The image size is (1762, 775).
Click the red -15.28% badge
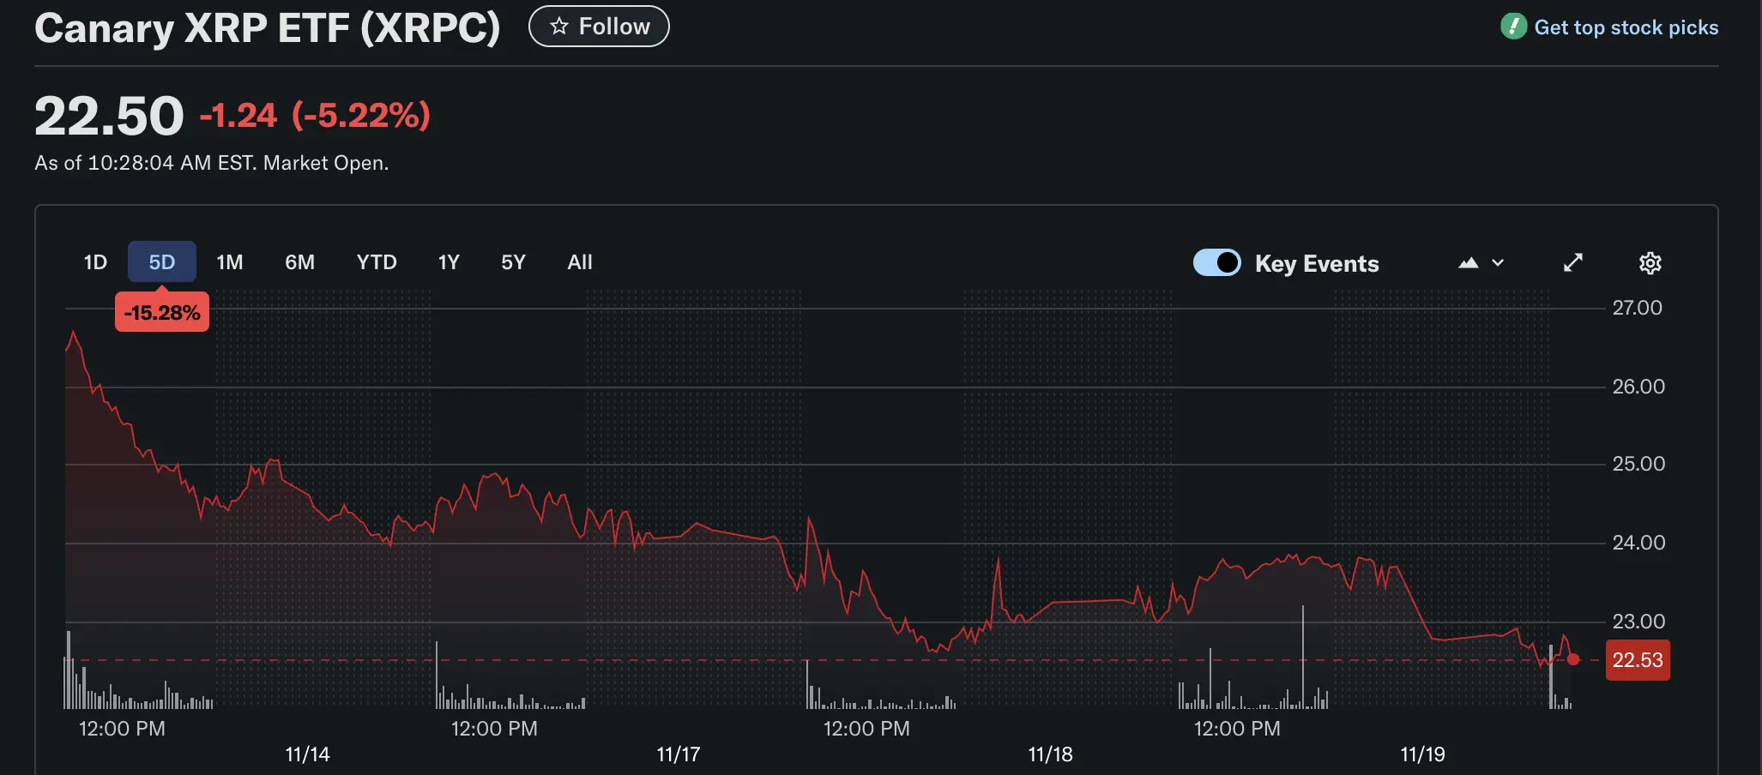tap(161, 311)
